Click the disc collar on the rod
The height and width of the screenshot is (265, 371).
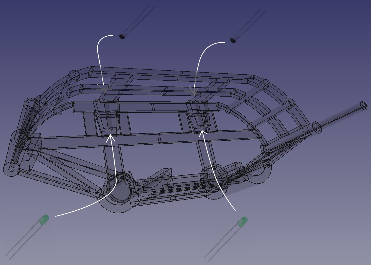pyautogui.click(x=317, y=127)
